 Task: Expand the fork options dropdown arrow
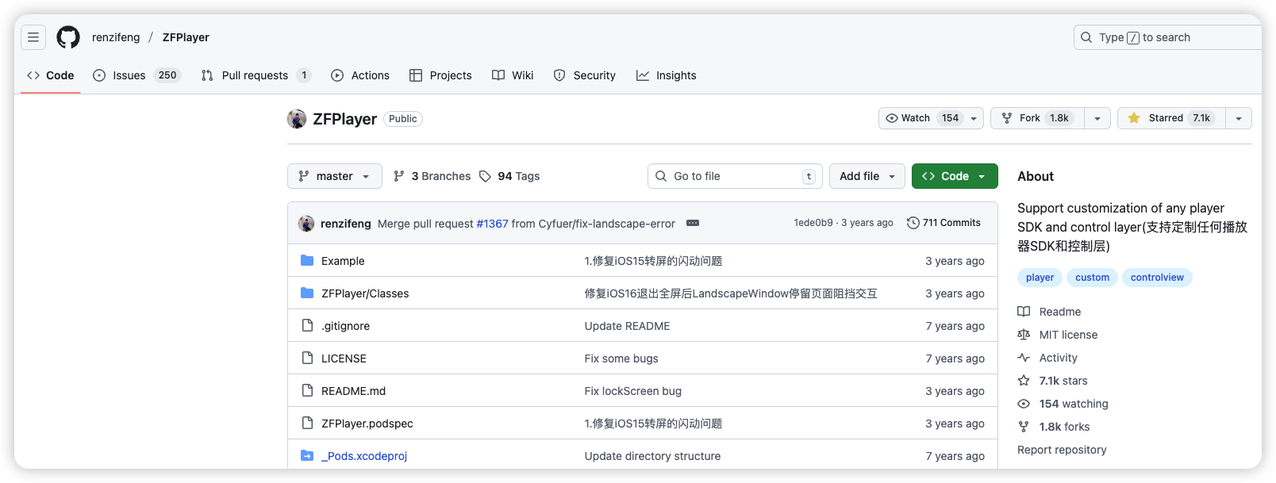(x=1097, y=118)
